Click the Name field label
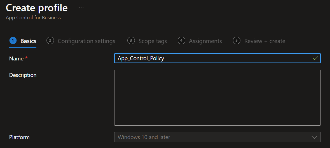This screenshot has width=330, height=148. [x=17, y=59]
